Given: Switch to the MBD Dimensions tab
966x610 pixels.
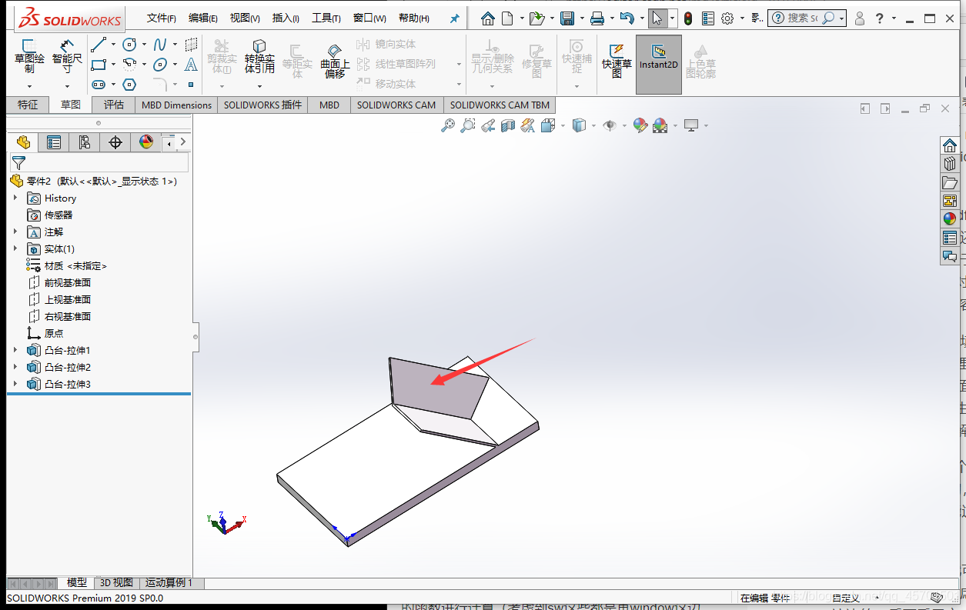Looking at the screenshot, I should tap(176, 105).
